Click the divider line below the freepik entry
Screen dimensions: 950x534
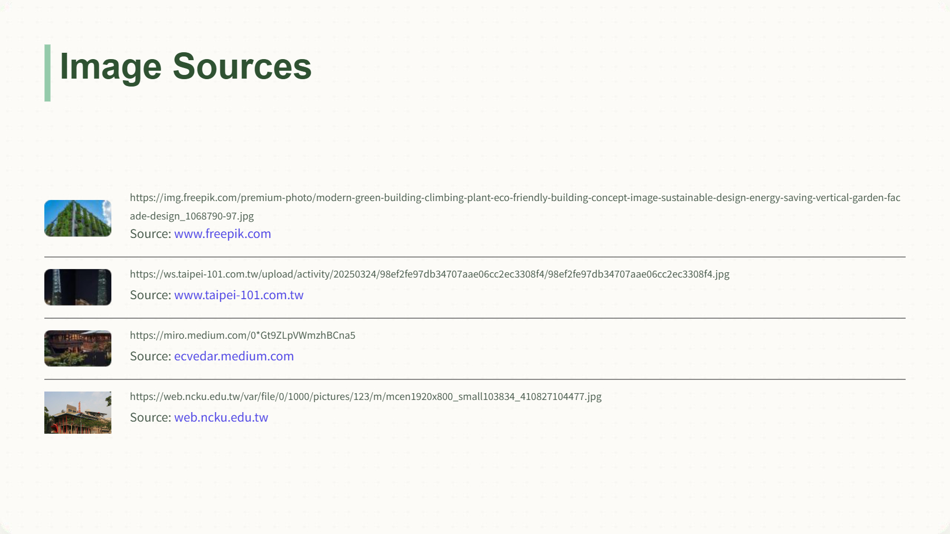coord(475,257)
